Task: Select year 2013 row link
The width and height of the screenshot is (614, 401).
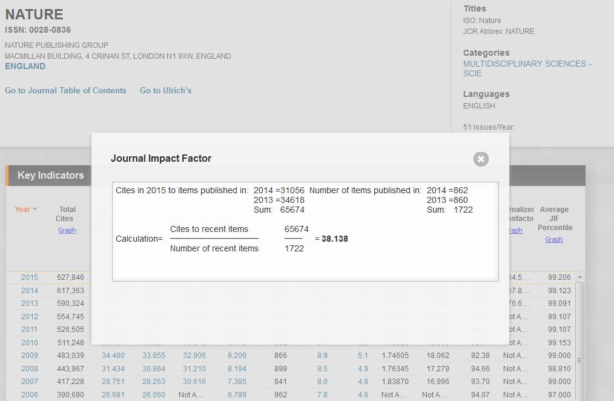Action: (30, 303)
